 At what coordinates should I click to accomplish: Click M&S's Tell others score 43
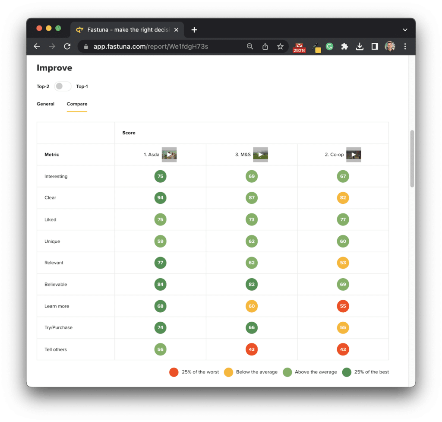pyautogui.click(x=252, y=349)
